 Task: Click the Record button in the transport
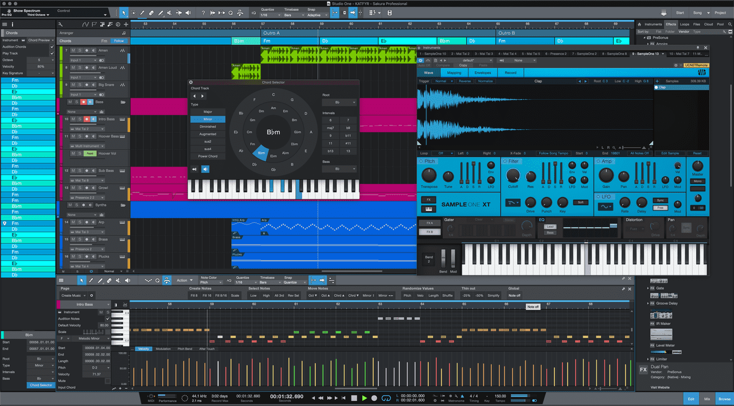pyautogui.click(x=374, y=398)
